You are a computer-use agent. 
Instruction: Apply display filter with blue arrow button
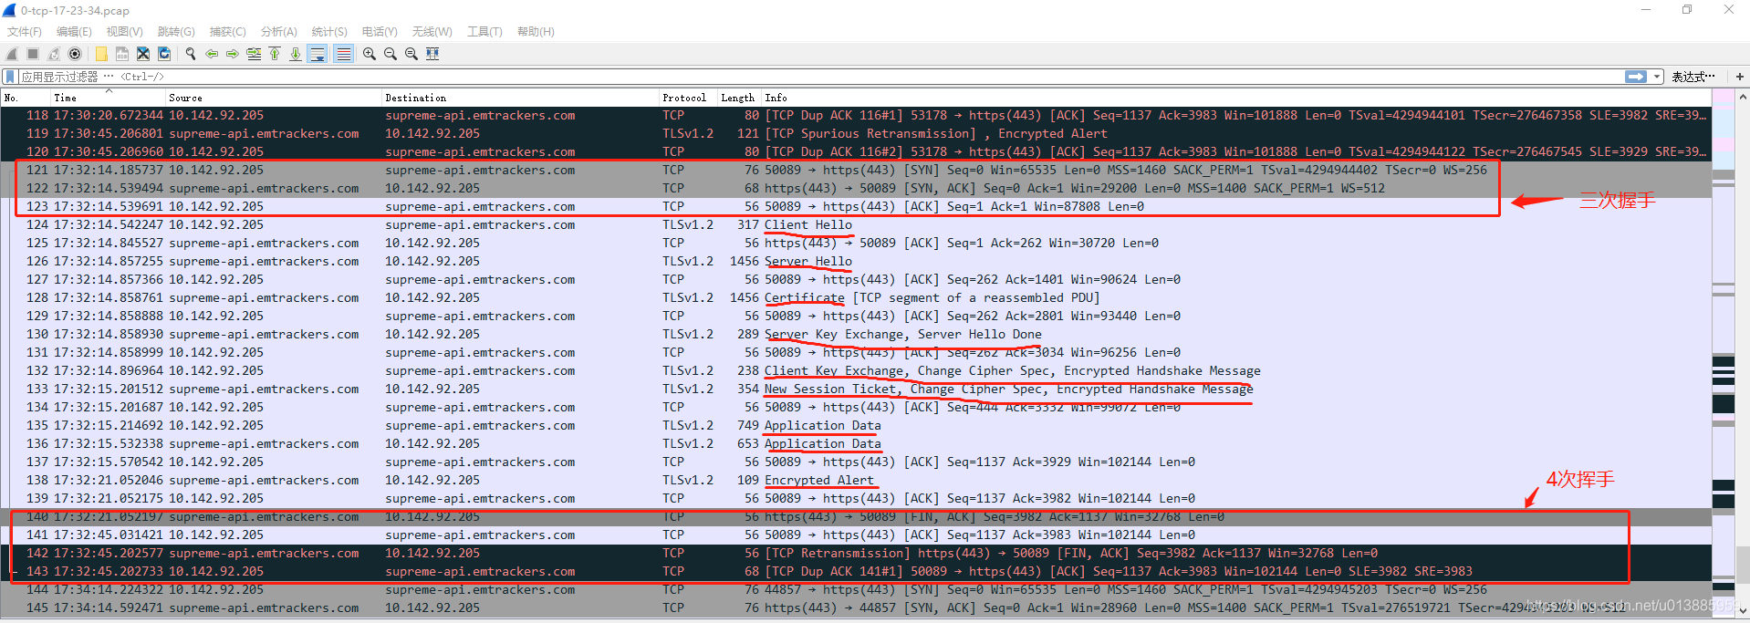[1636, 77]
